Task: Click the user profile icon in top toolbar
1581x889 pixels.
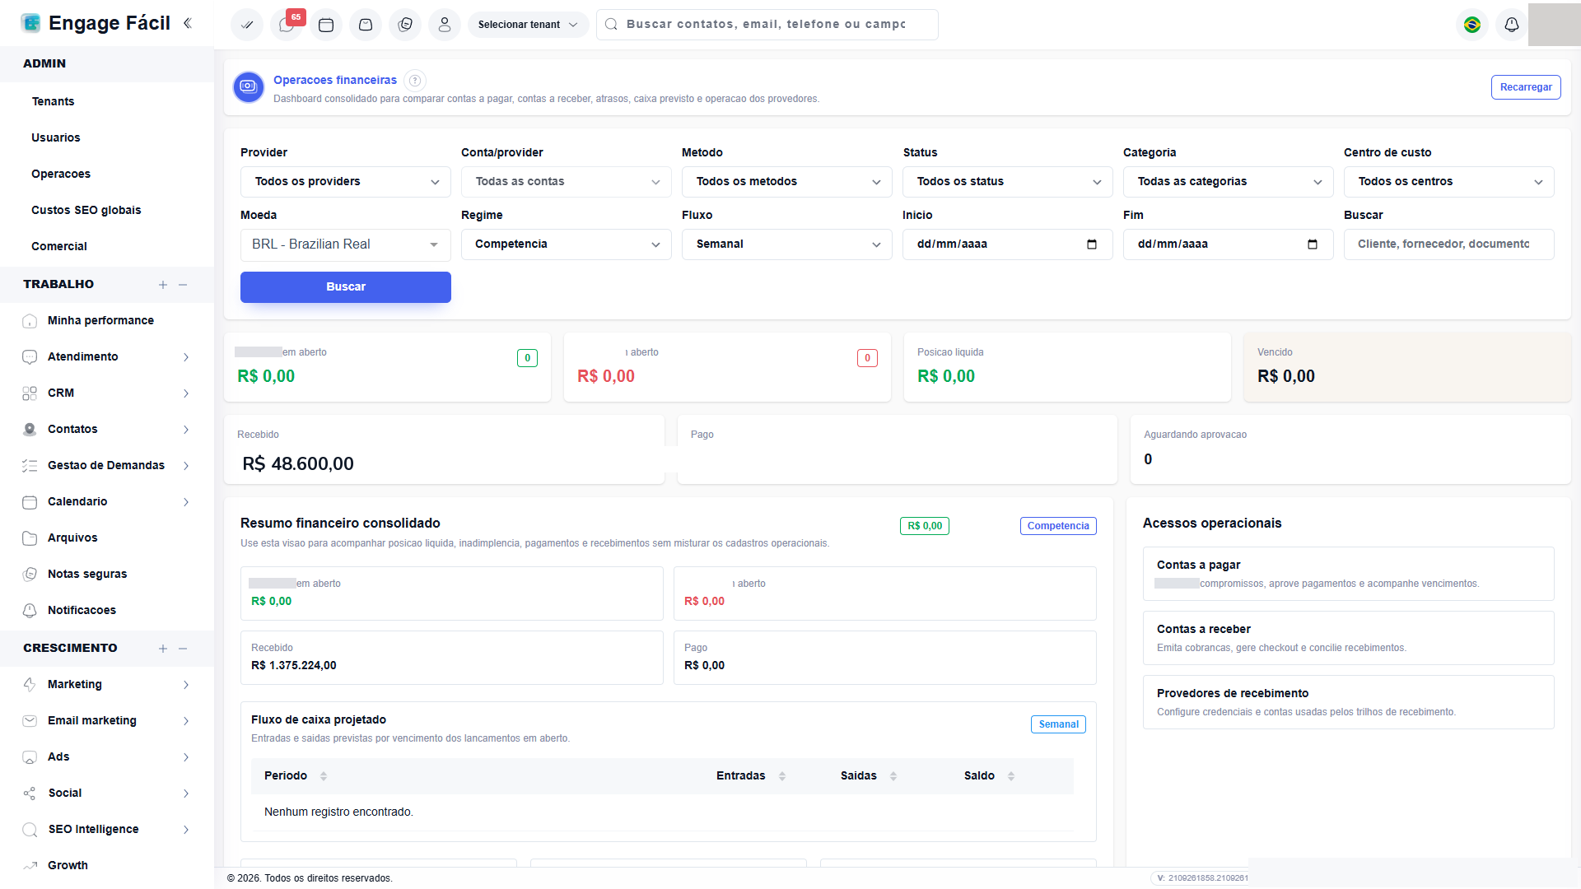Action: tap(445, 25)
